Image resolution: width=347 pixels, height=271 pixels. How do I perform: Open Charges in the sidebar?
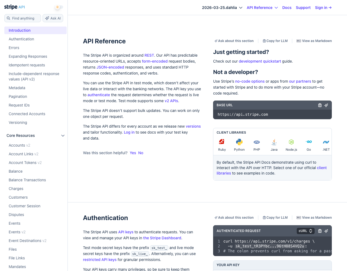[x=16, y=189]
